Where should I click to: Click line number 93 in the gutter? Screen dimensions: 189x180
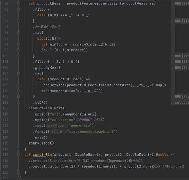point(6,15)
